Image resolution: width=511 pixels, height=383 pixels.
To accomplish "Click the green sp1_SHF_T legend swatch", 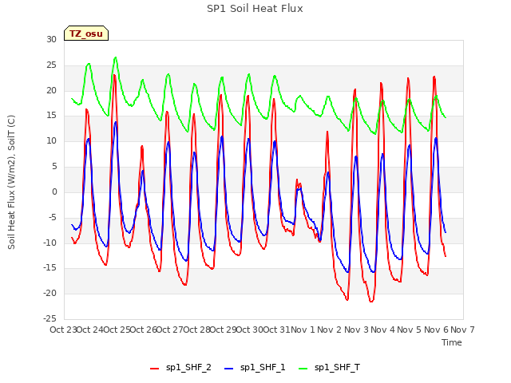I will pos(303,369).
